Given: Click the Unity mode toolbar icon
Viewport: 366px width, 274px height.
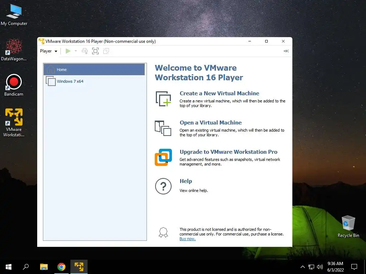Looking at the screenshot, I should 106,51.
